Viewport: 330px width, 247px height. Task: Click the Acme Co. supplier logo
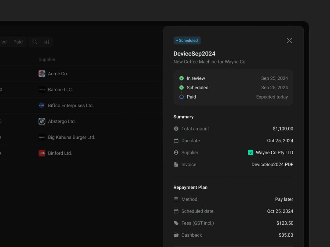coord(42,73)
